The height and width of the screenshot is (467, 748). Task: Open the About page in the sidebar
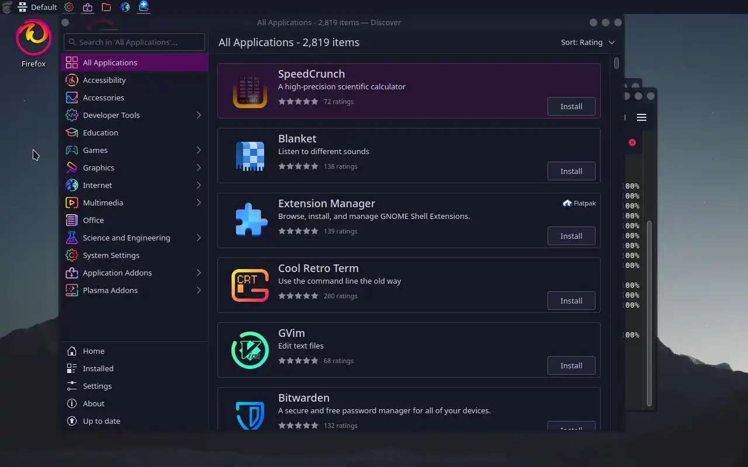134,403
